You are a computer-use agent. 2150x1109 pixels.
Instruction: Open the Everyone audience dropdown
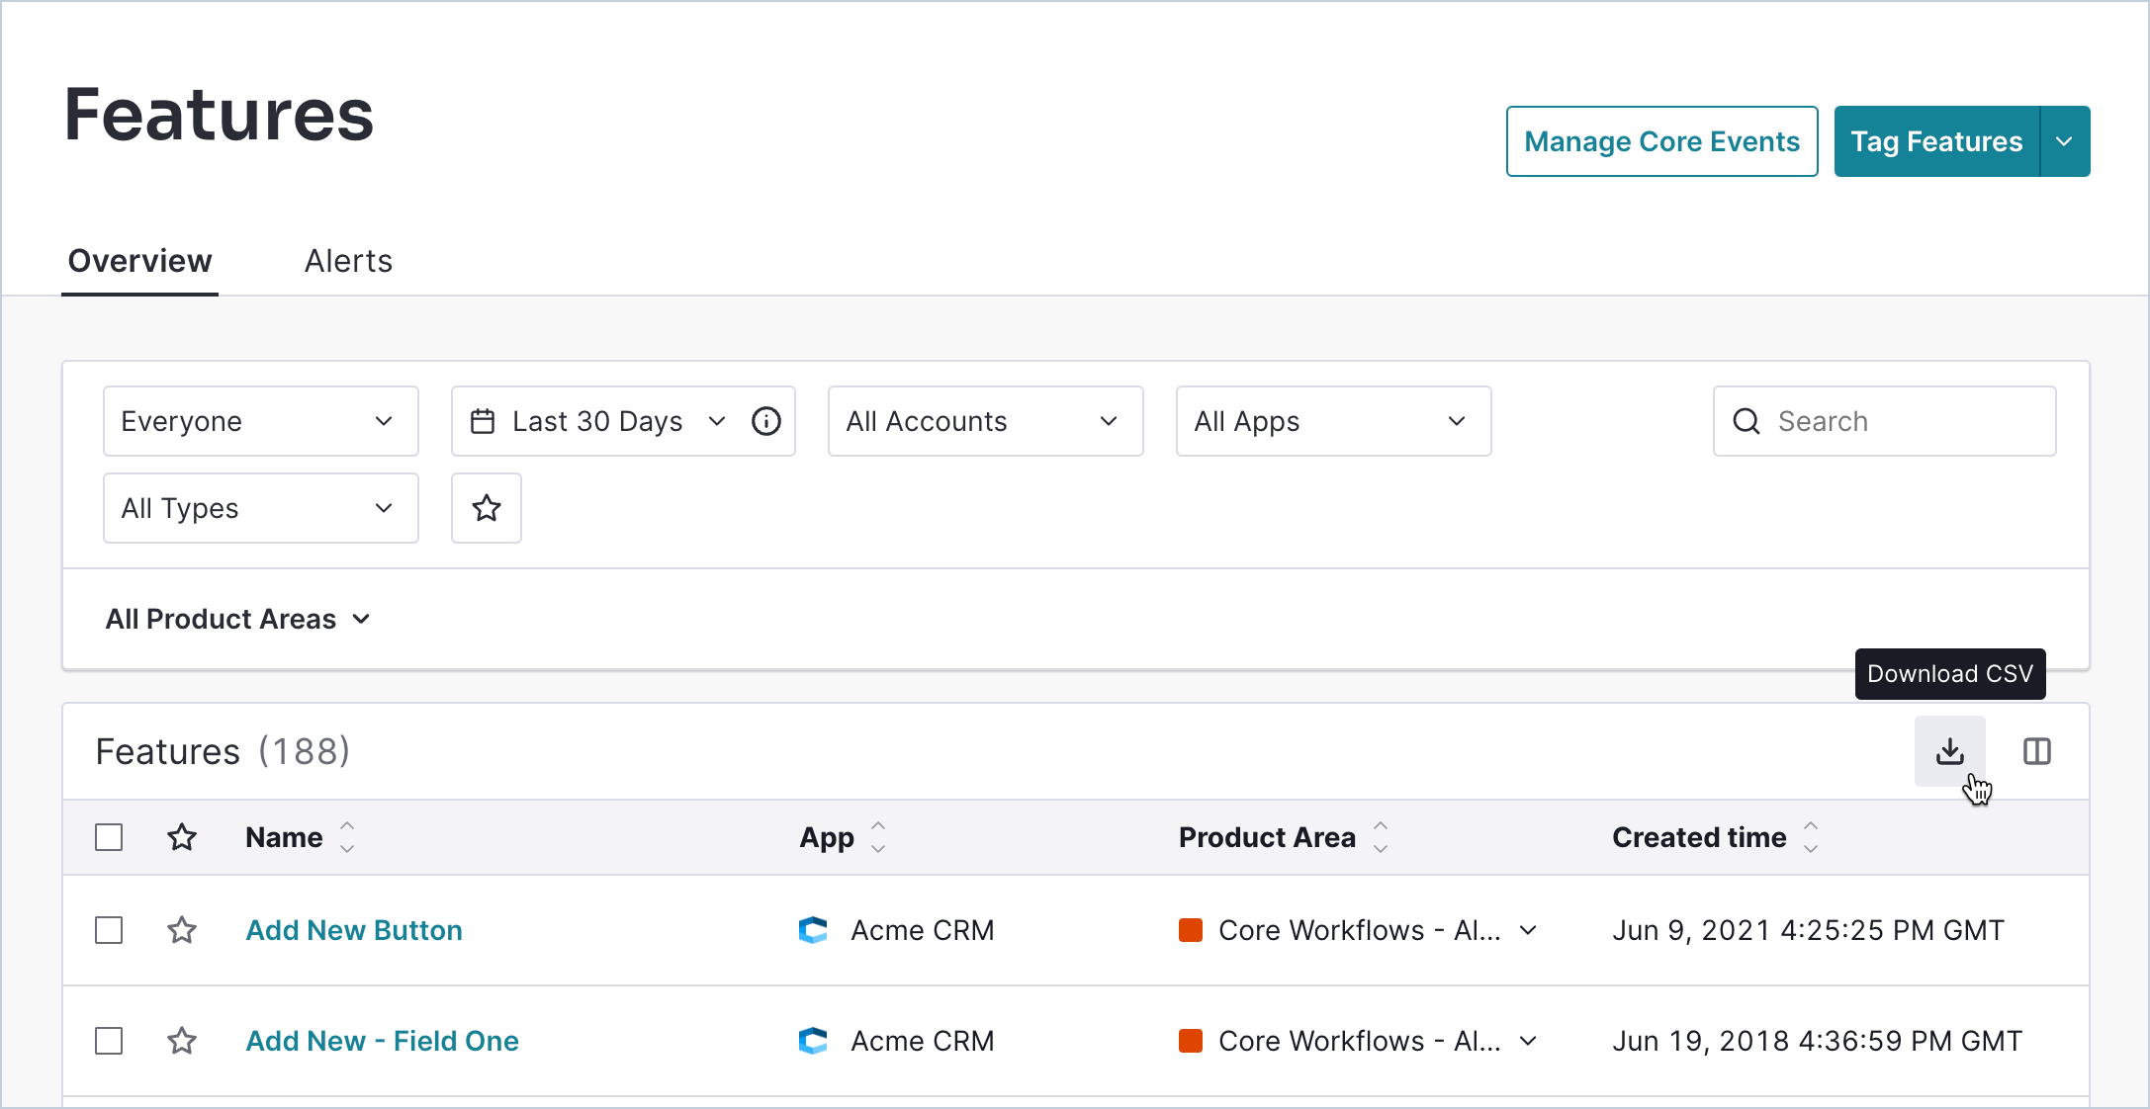click(260, 421)
